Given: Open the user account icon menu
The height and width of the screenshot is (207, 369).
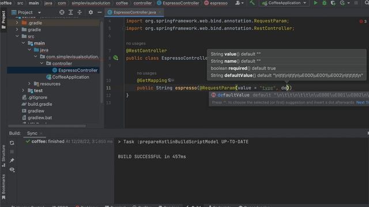Looking at the screenshot, I should pos(239,3).
